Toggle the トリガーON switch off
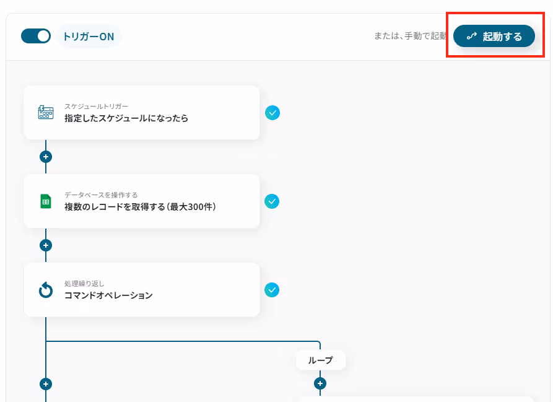 point(36,36)
